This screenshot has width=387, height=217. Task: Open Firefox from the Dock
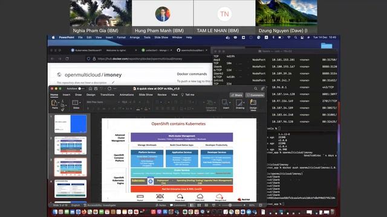[x=84, y=212]
